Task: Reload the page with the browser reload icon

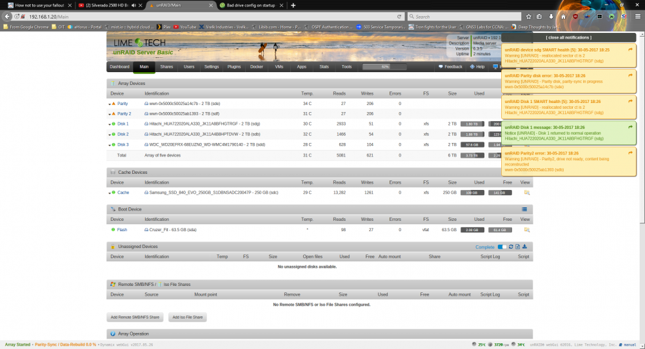Action: [x=399, y=17]
